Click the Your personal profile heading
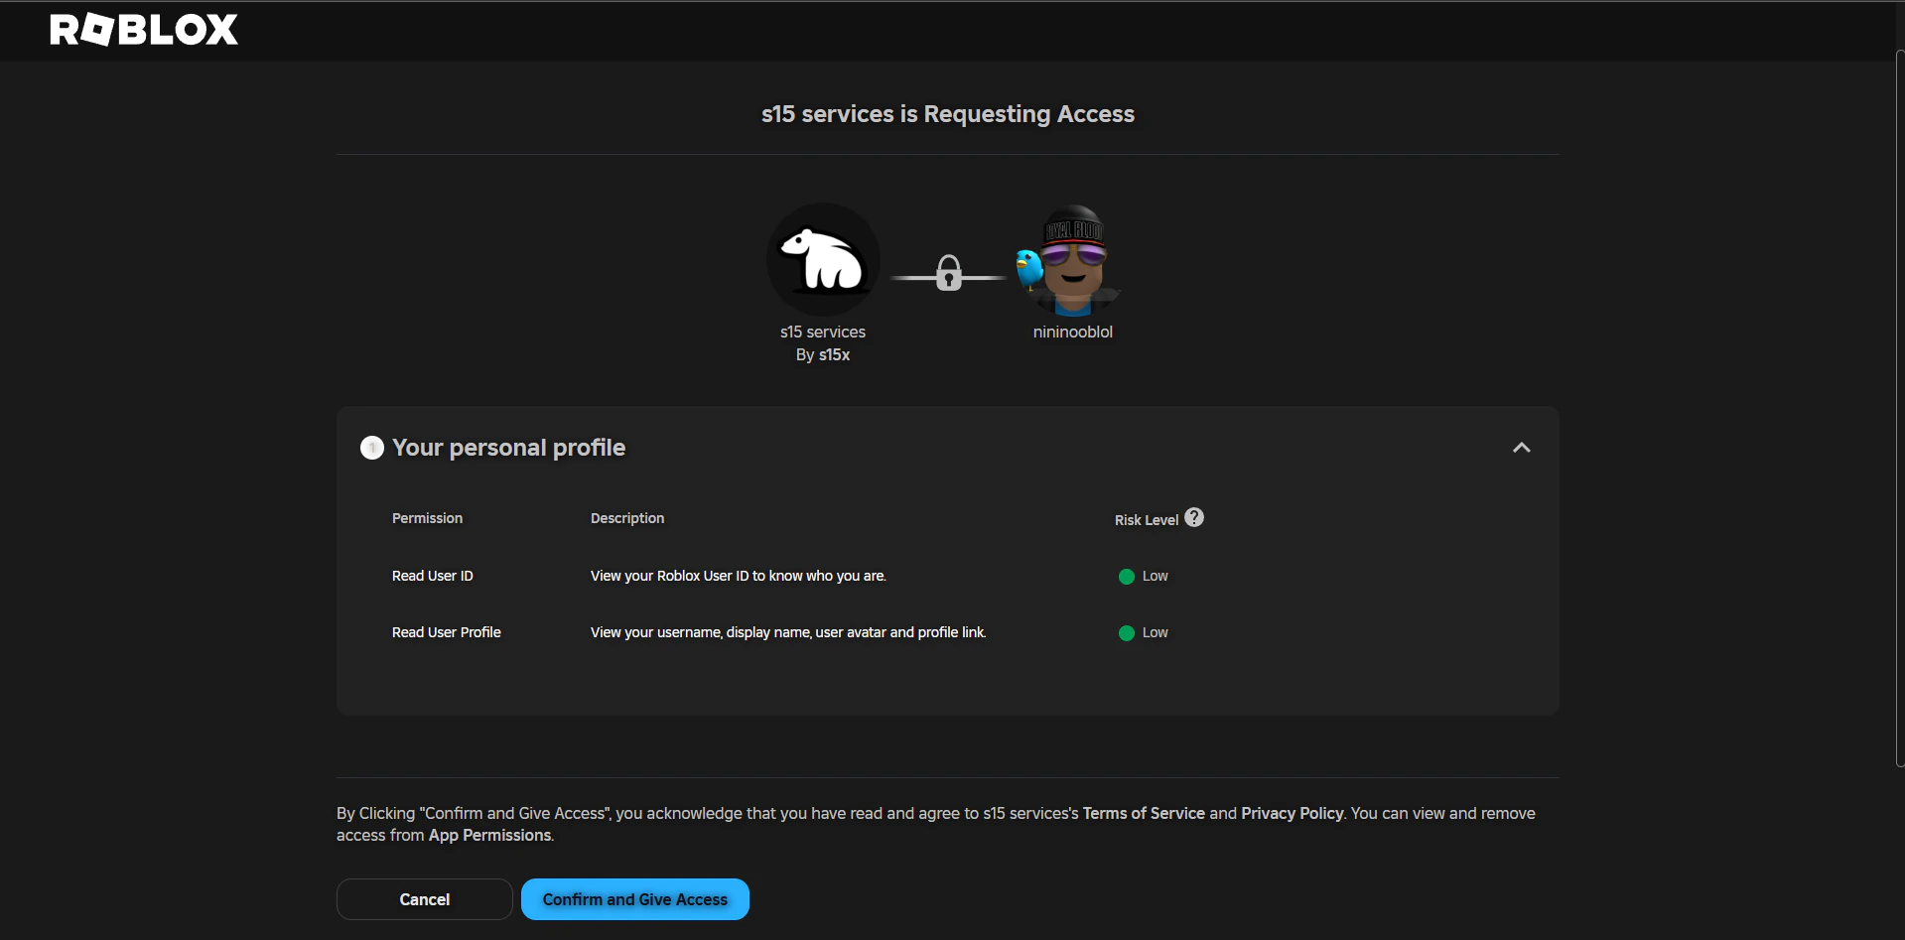Image resolution: width=1905 pixels, height=940 pixels. pyautogui.click(x=509, y=448)
